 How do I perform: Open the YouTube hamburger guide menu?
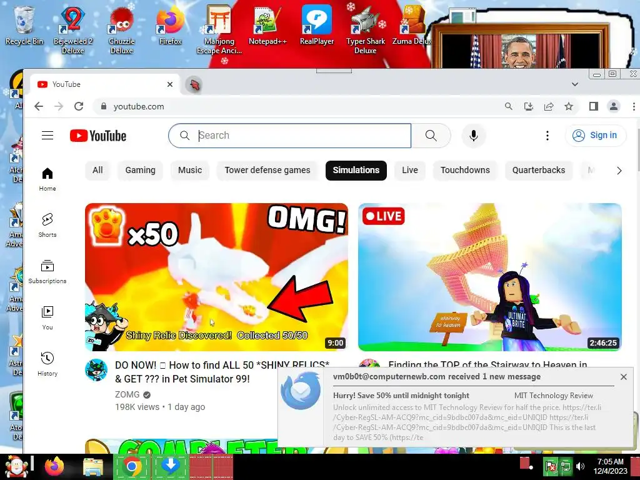[47, 136]
